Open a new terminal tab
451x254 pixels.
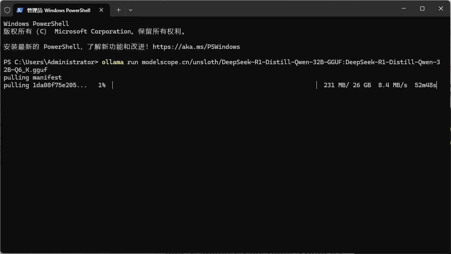point(118,10)
